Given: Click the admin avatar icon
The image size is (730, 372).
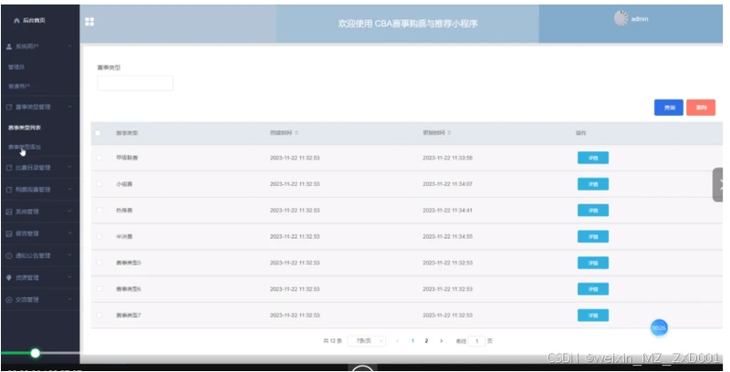Looking at the screenshot, I should (x=620, y=18).
